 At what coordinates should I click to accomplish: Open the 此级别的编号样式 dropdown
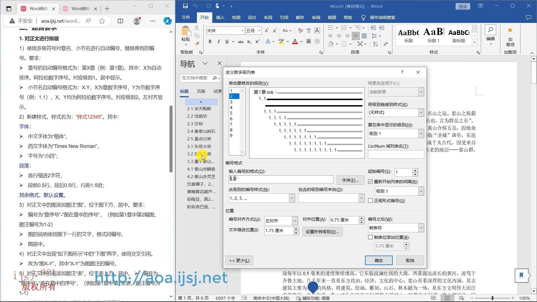pyautogui.click(x=292, y=198)
